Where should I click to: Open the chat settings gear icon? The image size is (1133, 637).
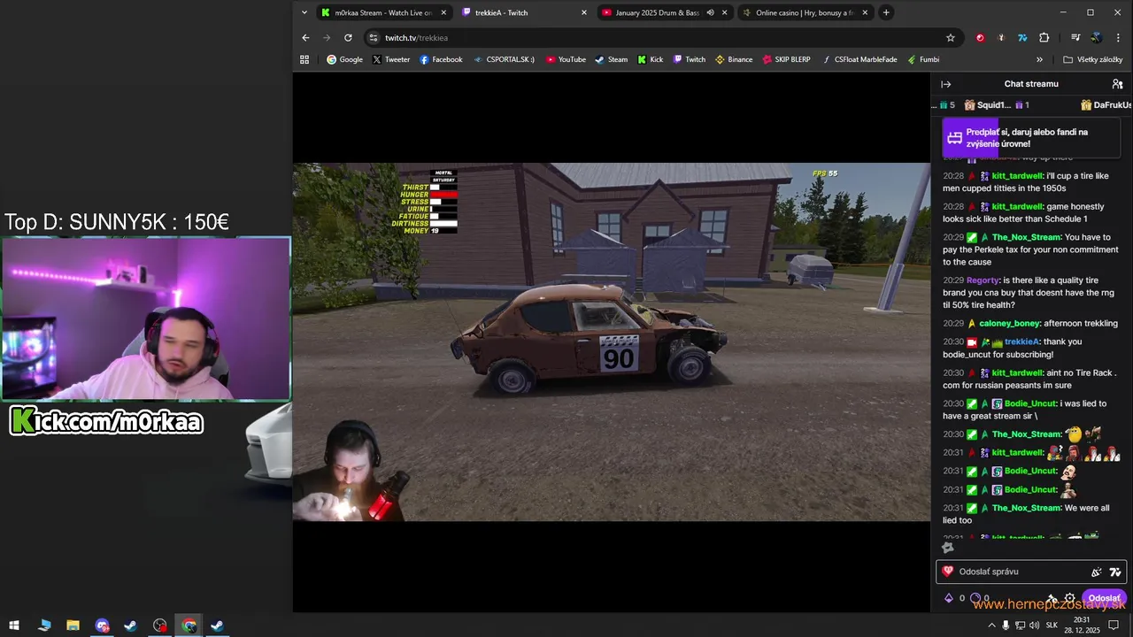coord(1070,599)
